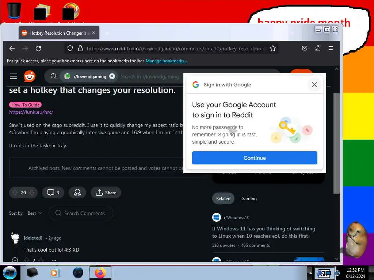Screen dimensions: 374x280
Task: Open Reddit's left navigation hamburger menu
Action: tap(14, 77)
